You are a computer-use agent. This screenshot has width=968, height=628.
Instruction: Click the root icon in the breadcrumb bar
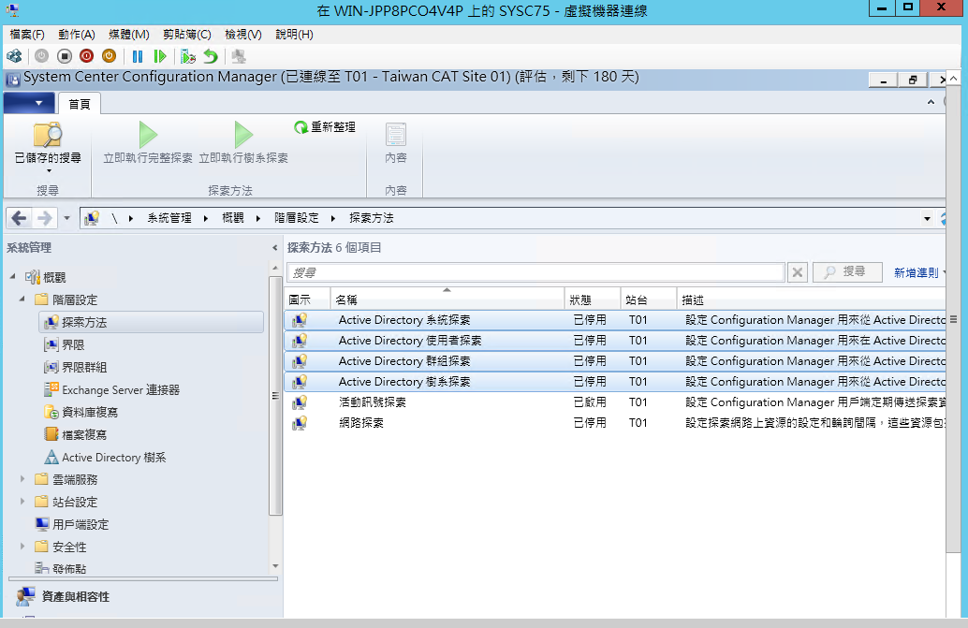tap(92, 218)
